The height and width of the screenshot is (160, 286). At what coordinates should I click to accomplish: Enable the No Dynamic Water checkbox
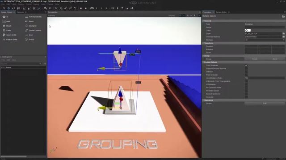[x=246, y=88]
